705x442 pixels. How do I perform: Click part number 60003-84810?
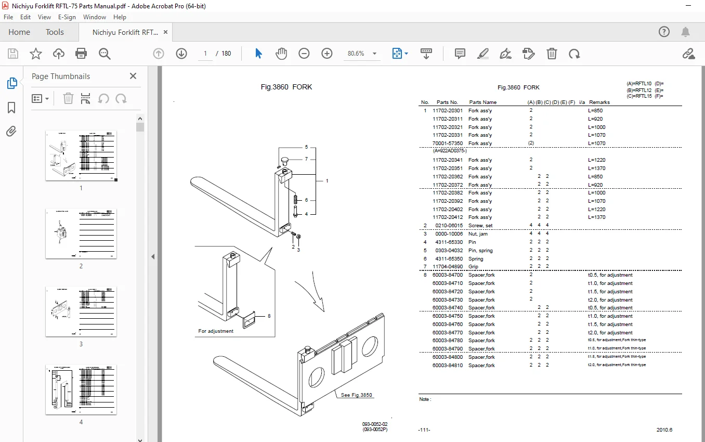click(448, 366)
